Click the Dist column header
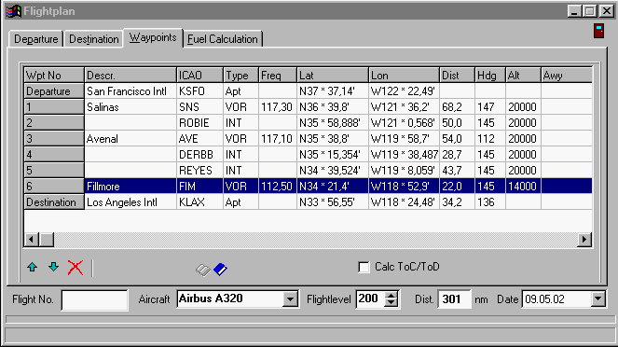 point(457,75)
